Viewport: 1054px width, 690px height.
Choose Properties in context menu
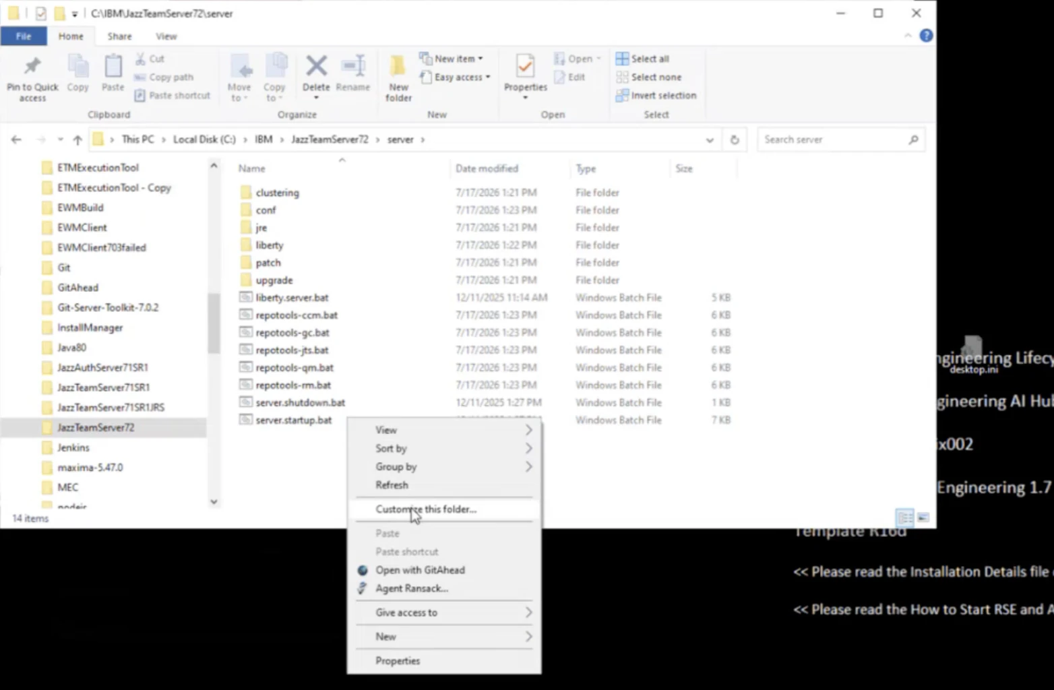pyautogui.click(x=443, y=660)
